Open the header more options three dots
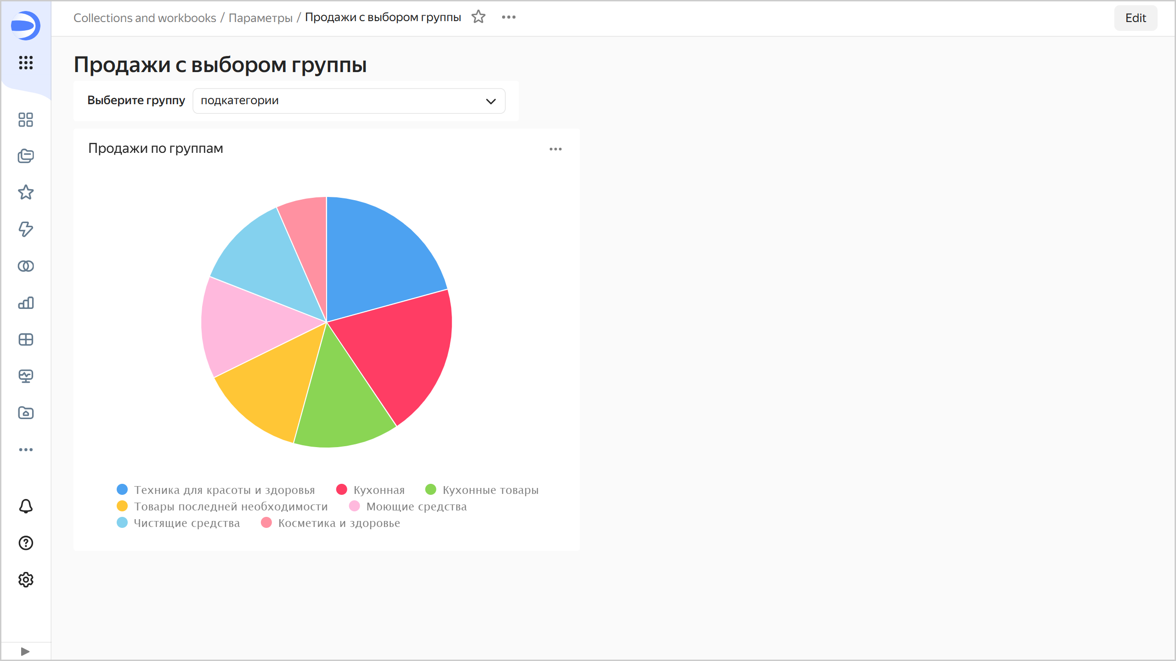The image size is (1176, 661). coord(509,17)
